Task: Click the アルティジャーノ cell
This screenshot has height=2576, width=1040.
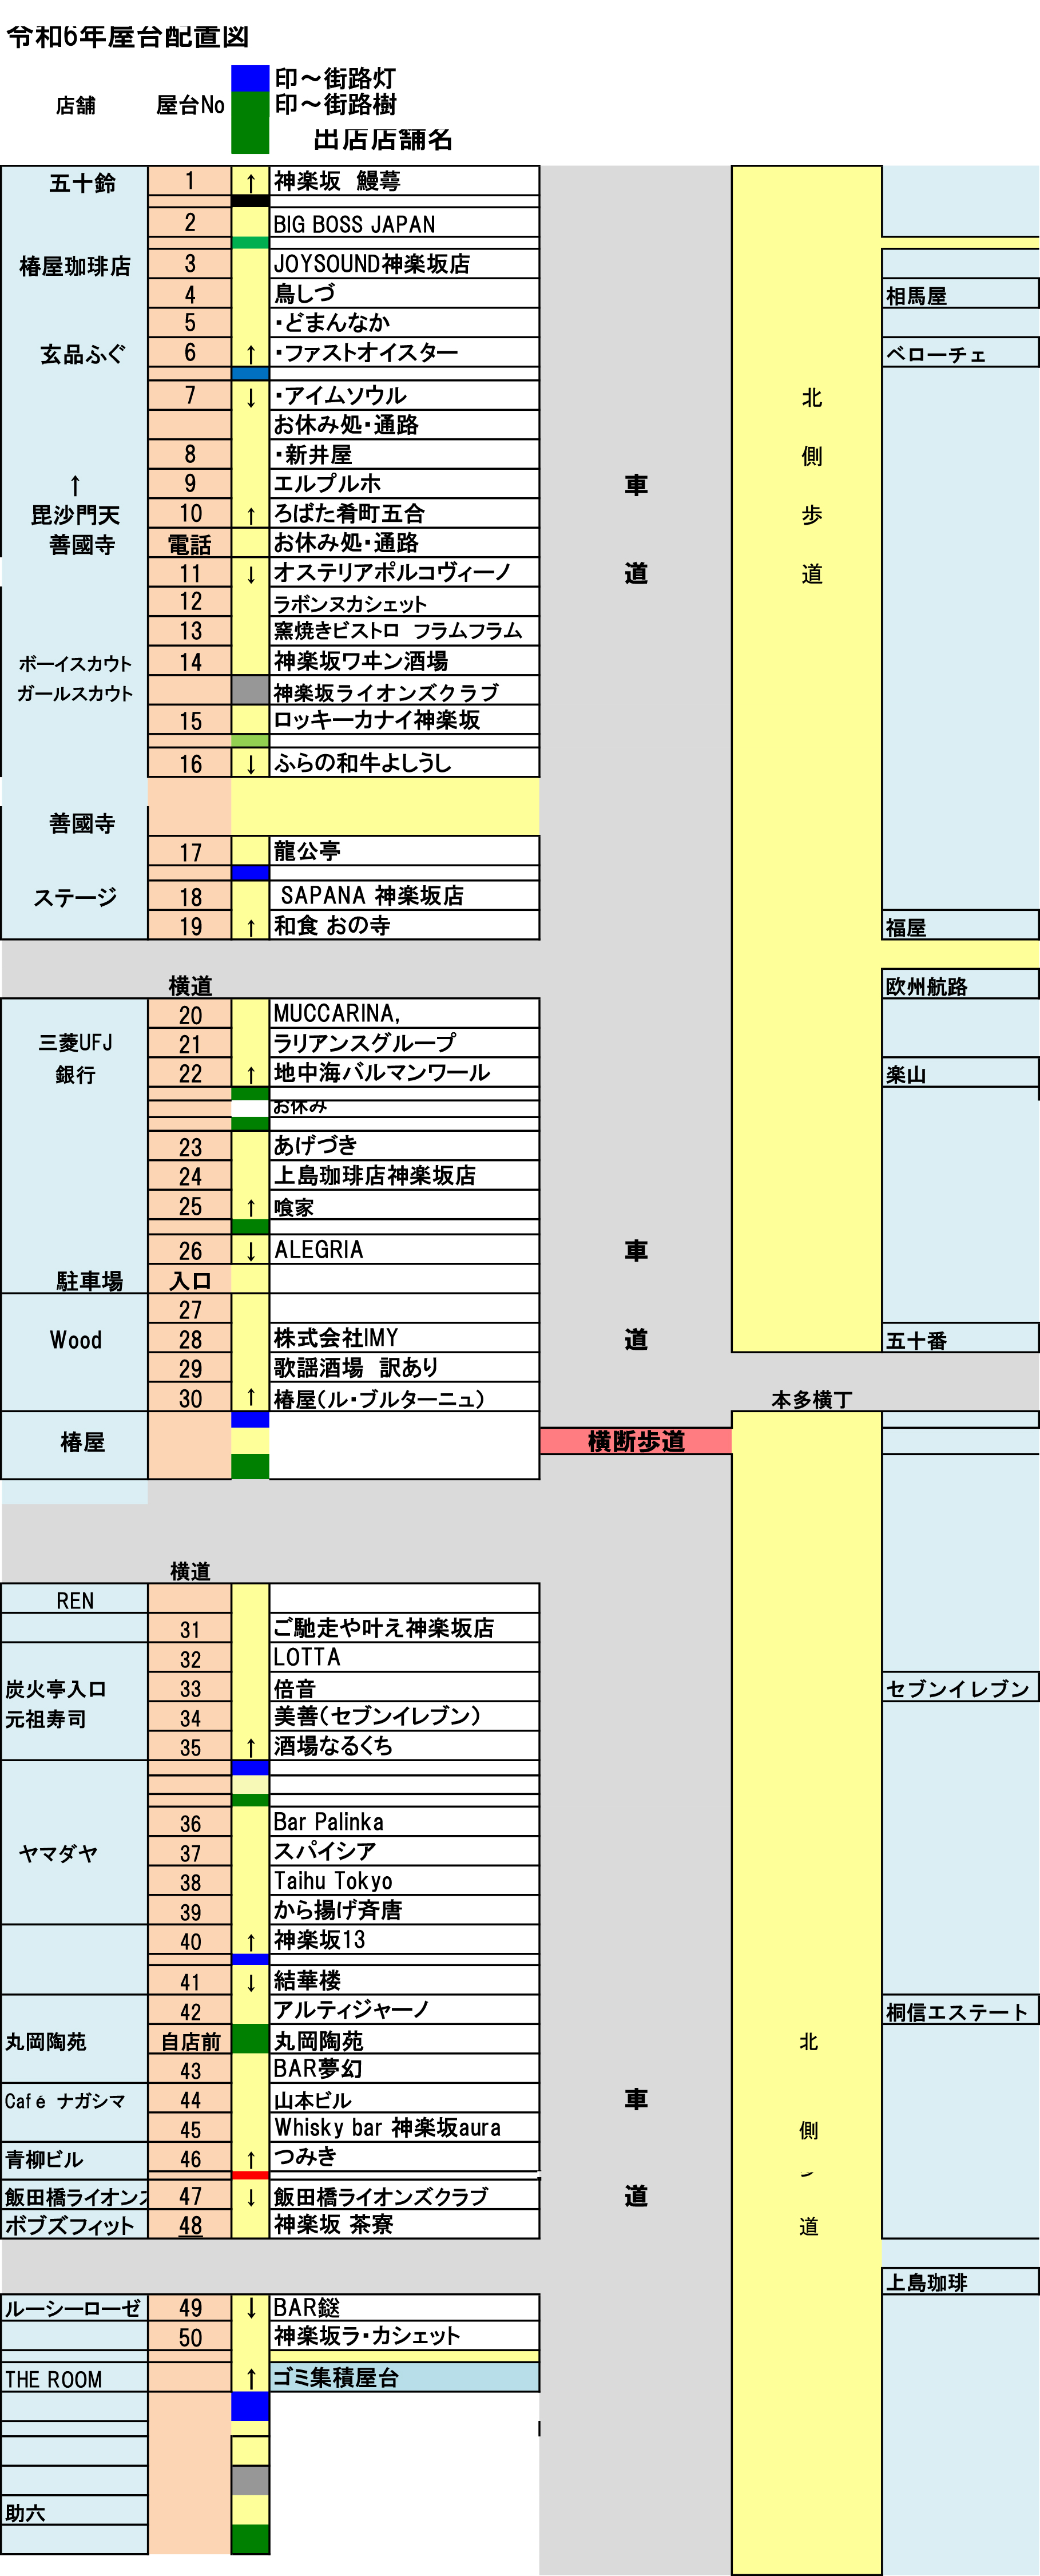Action: 404,2010
